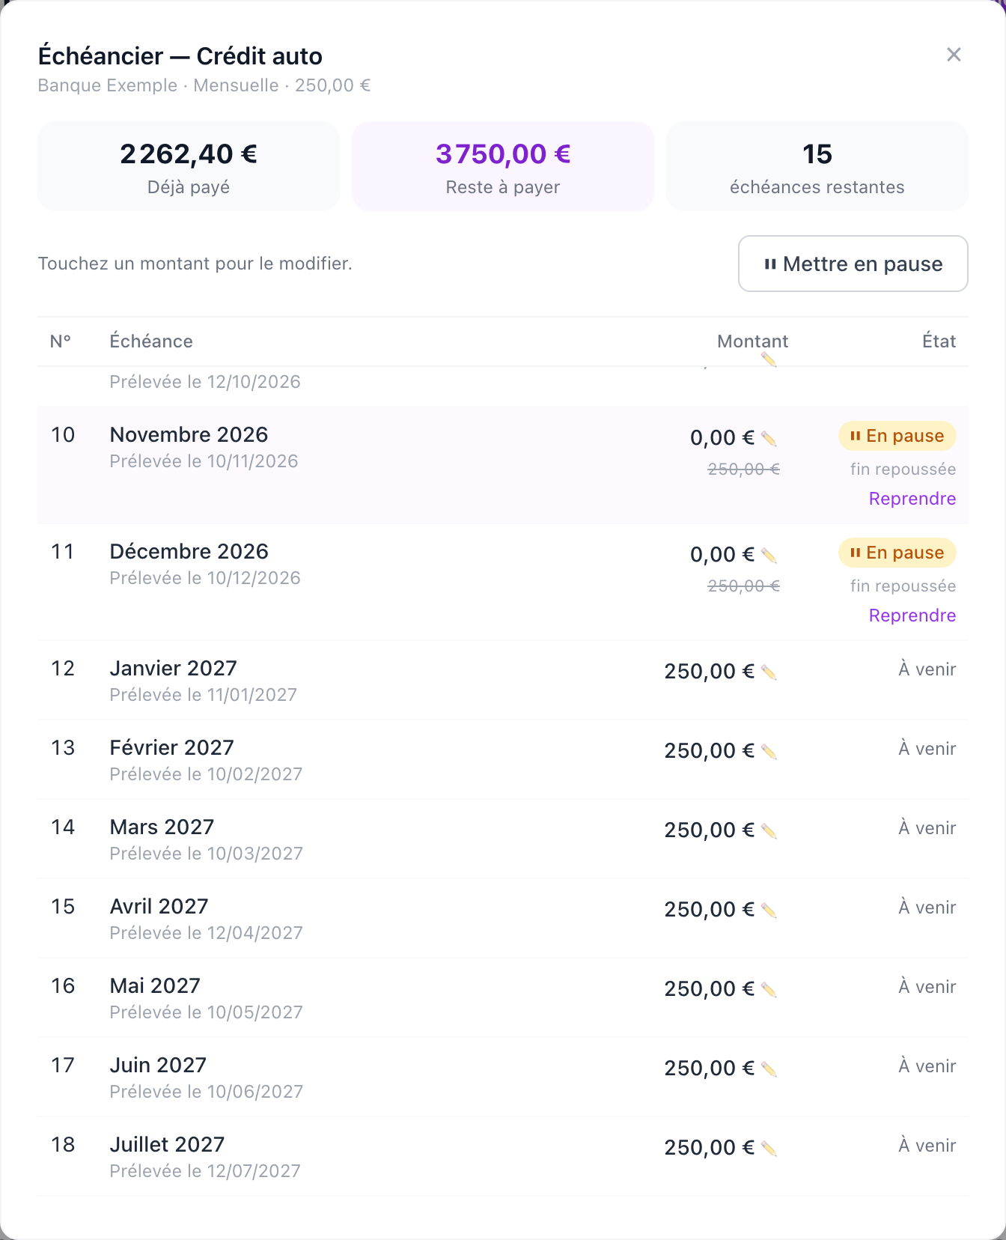Click the À venir status for Juin 2027
Screen dimensions: 1006x1240
tap(927, 1066)
